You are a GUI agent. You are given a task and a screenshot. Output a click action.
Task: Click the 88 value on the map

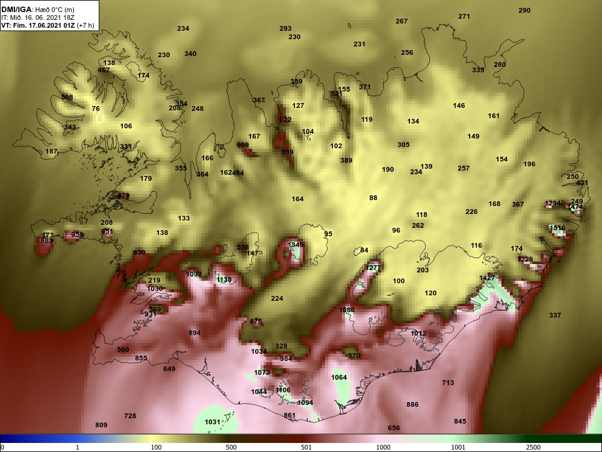[373, 198]
